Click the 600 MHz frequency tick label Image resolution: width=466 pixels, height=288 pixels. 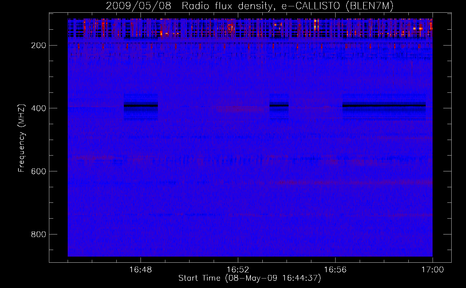click(38, 171)
